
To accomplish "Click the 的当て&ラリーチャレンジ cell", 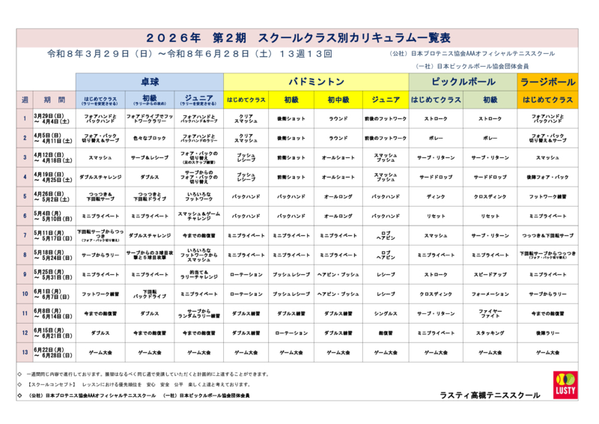I will pyautogui.click(x=198, y=274).
